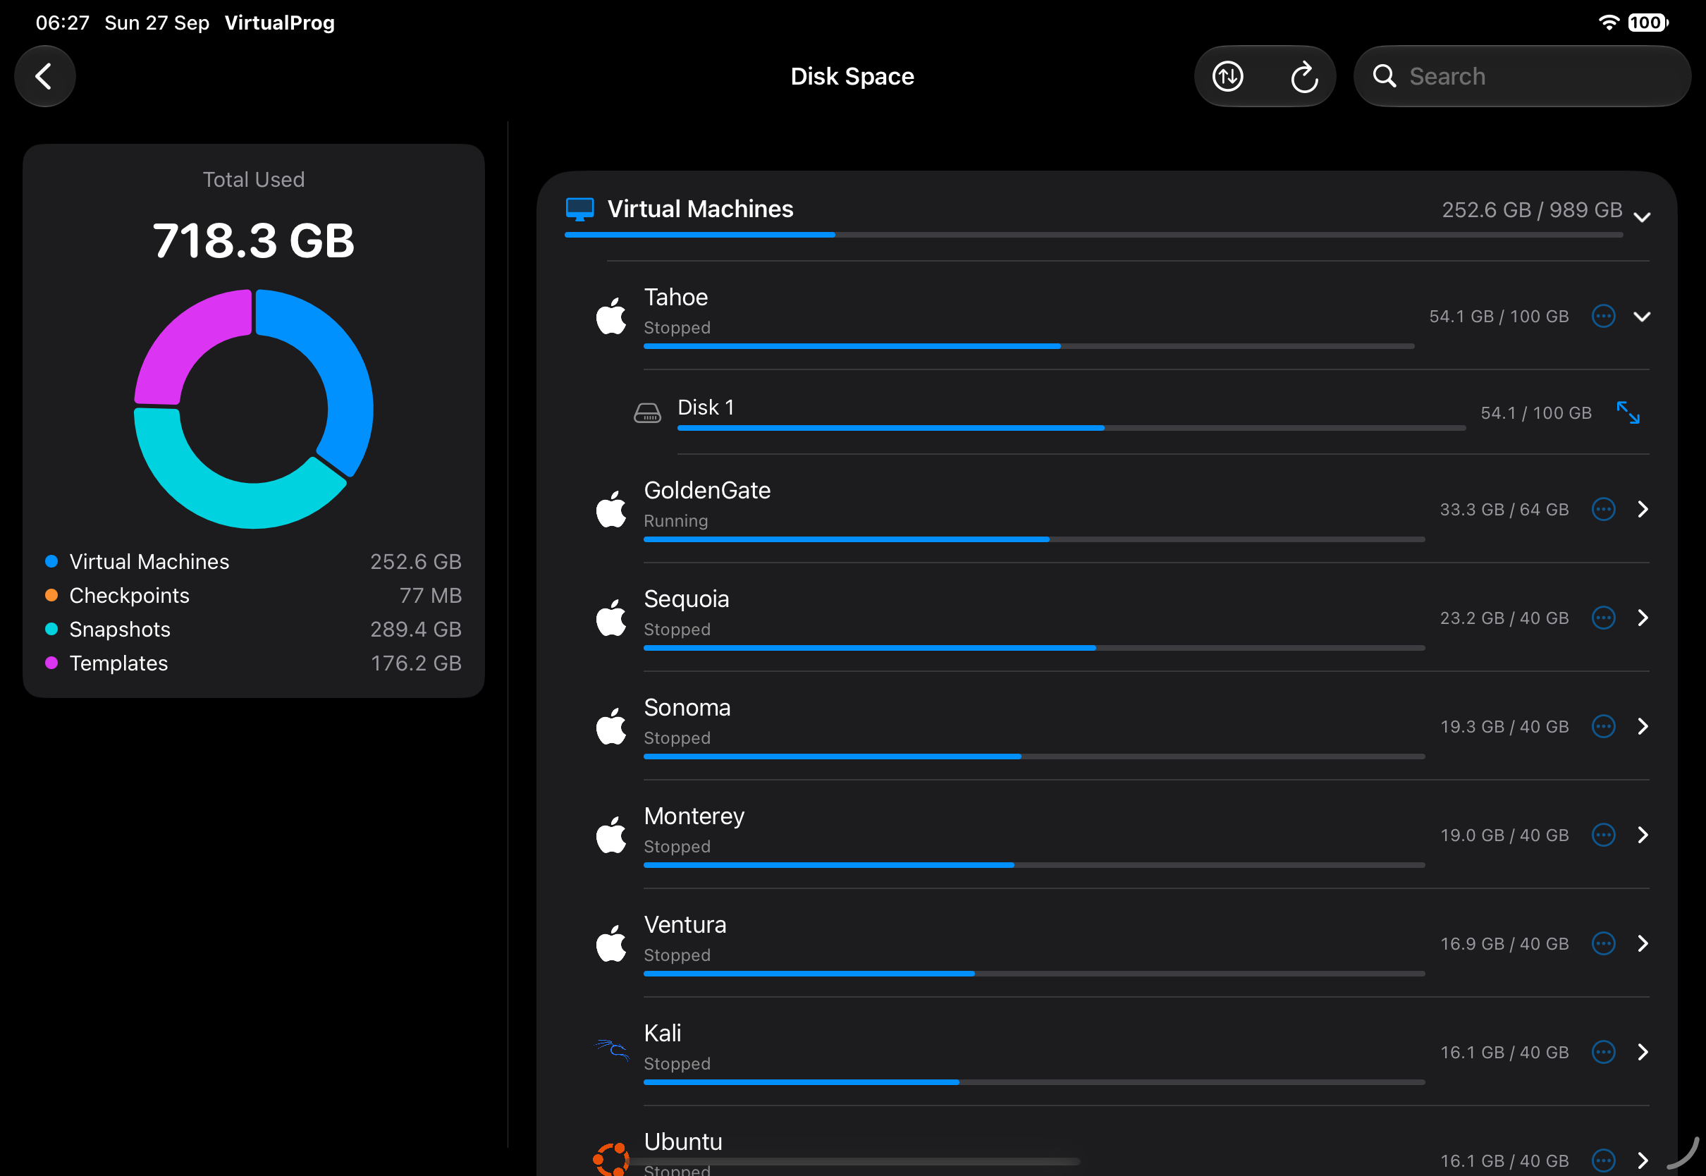This screenshot has width=1706, height=1176.
Task: Select the Snapshots legend entry
Action: pyautogui.click(x=253, y=630)
